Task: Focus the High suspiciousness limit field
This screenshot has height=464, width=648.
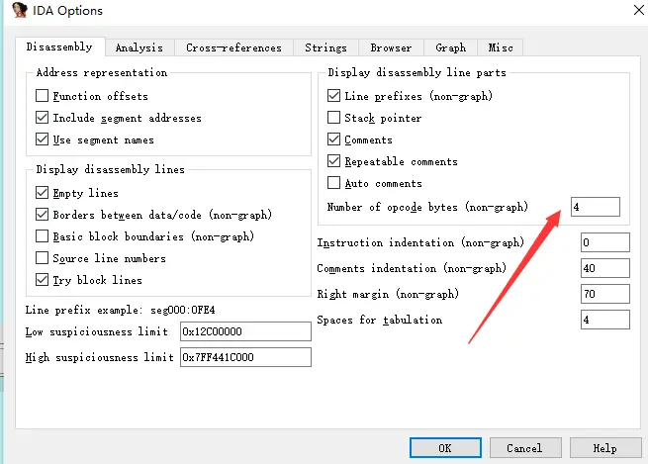Action: click(x=245, y=357)
